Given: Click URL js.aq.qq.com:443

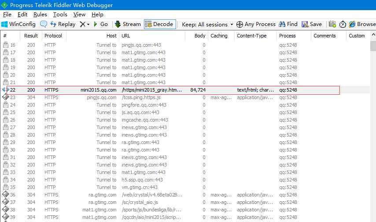Looking at the screenshot, I should [x=140, y=112].
